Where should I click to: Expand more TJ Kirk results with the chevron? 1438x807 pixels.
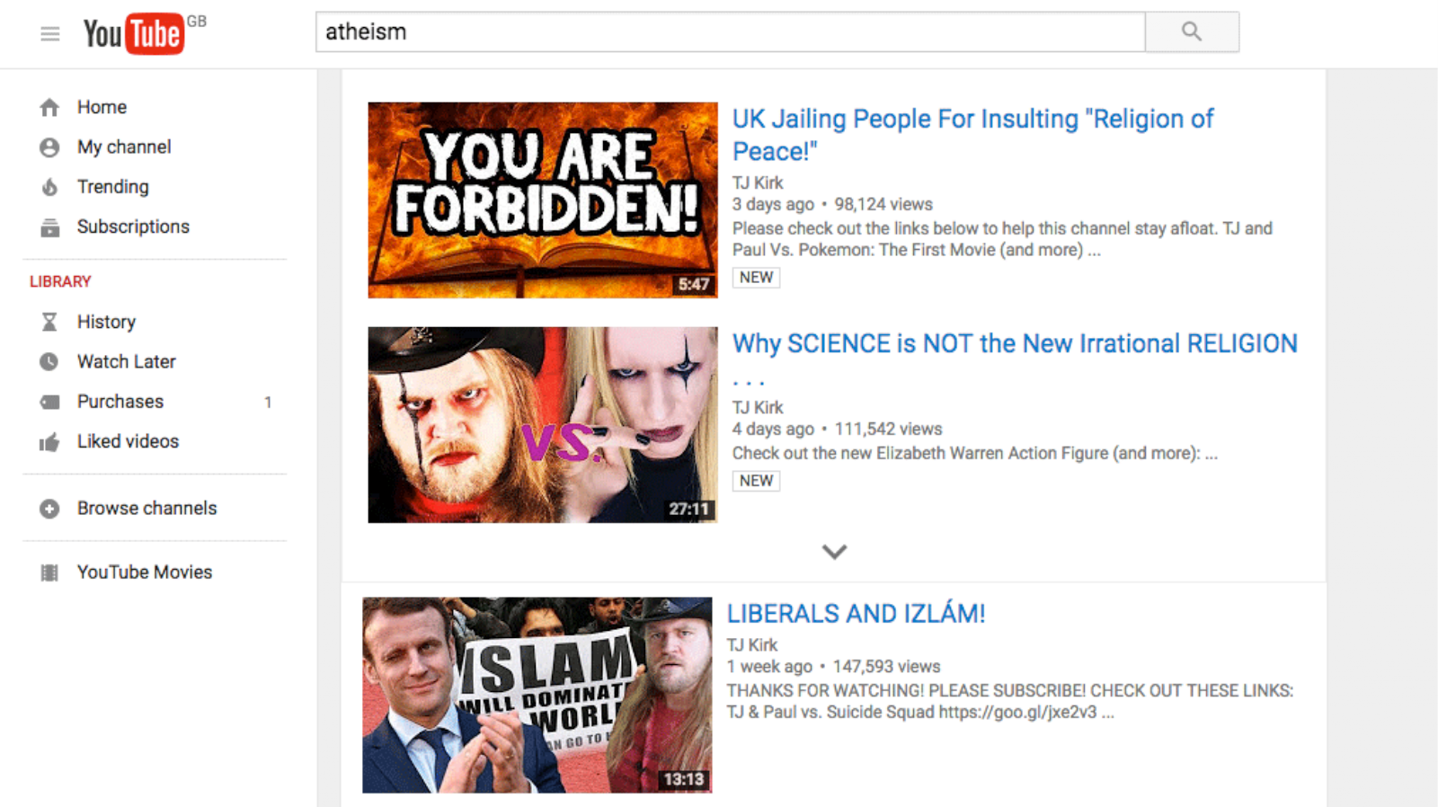pyautogui.click(x=835, y=552)
